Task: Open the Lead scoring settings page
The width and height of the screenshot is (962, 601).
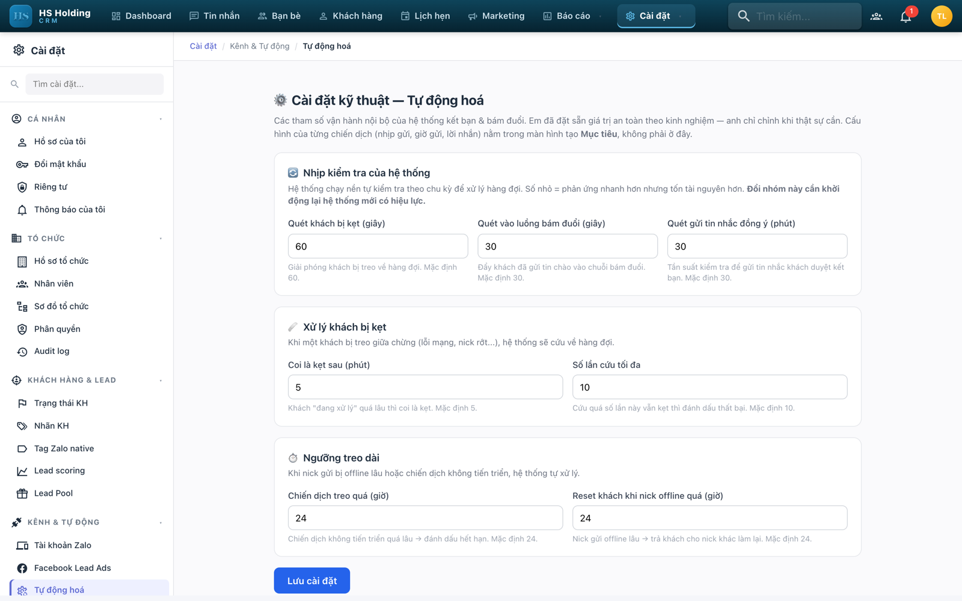Action: coord(89,471)
